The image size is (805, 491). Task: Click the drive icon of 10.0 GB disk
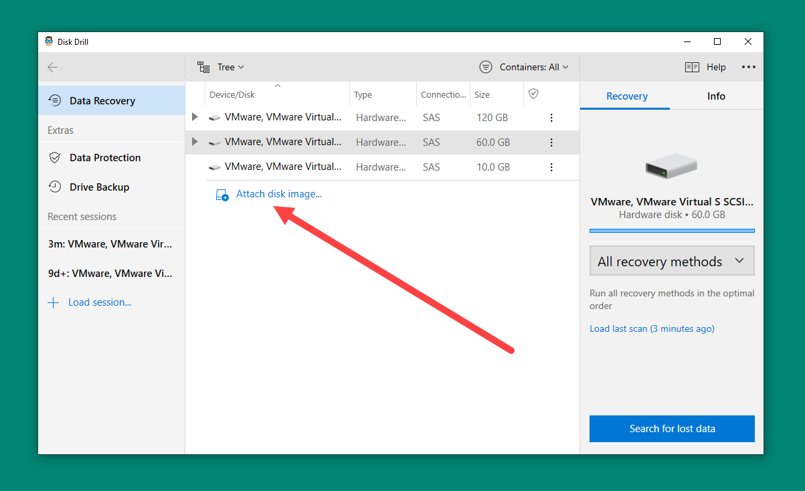[214, 167]
